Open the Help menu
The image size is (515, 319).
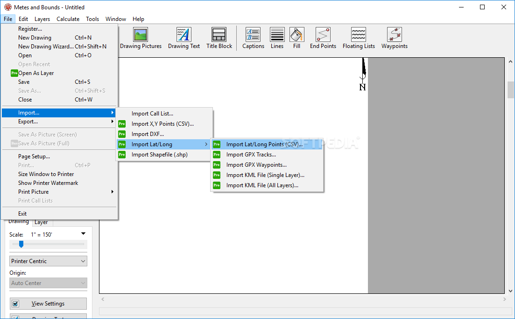coord(138,19)
